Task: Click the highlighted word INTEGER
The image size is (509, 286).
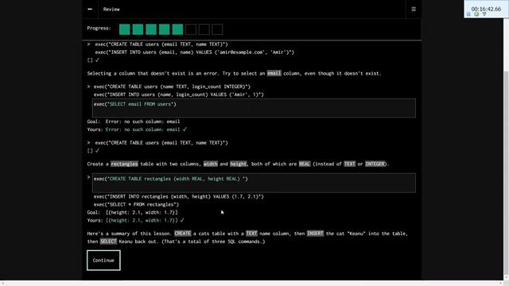Action: [x=375, y=164]
